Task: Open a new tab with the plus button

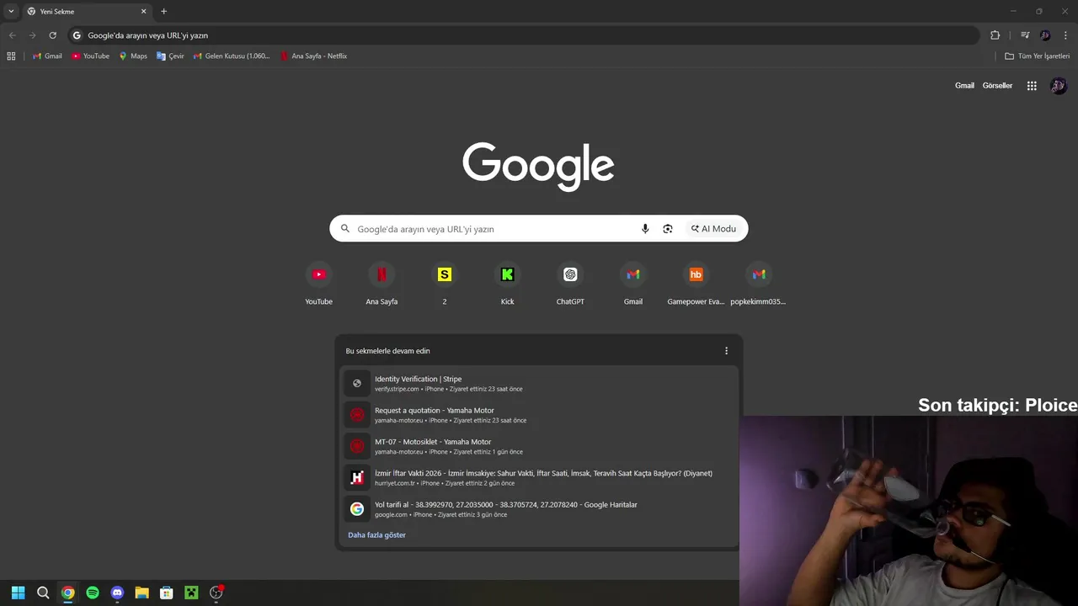Action: click(x=163, y=12)
